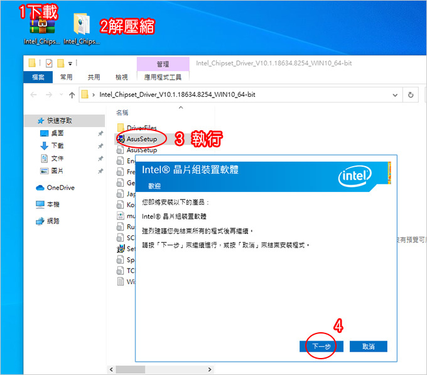Open 文件 in navigation pane

[57, 159]
